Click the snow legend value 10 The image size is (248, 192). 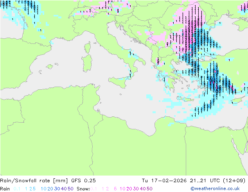coord(122,189)
